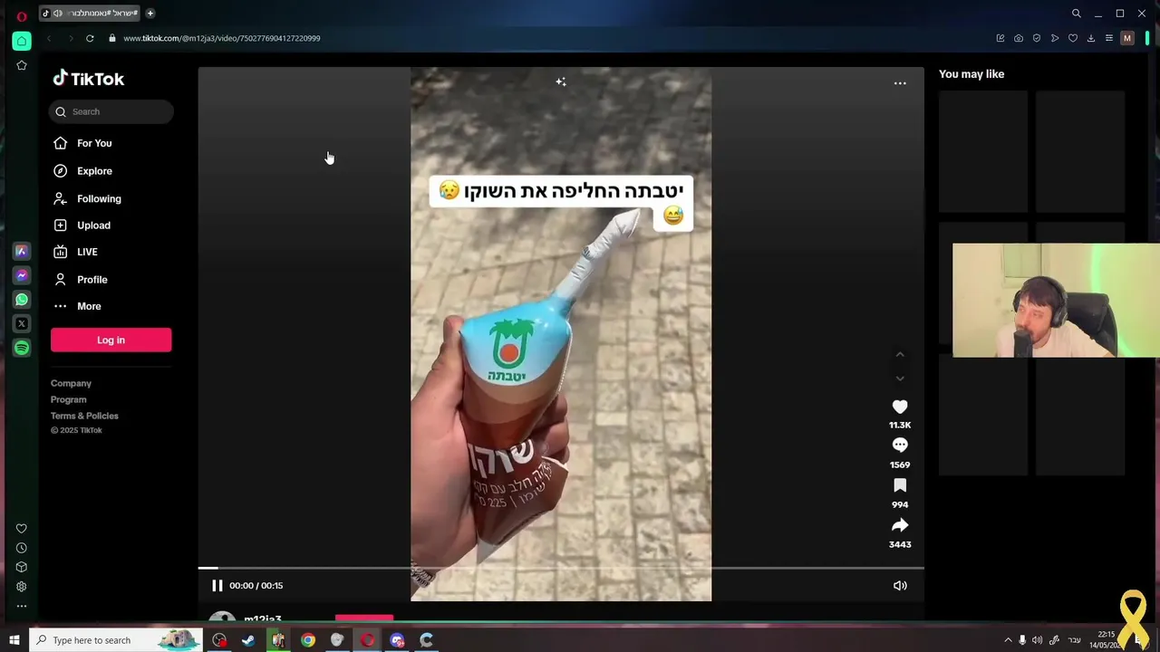Add page to bookmarks heart in toolbar

[1073, 38]
